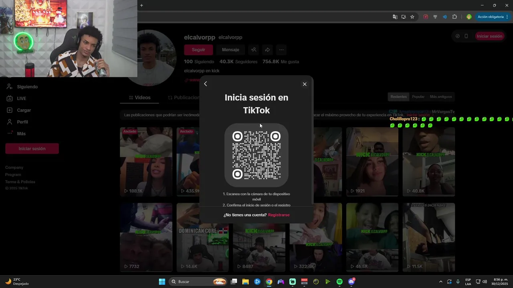Open the video with 40.8K views
513x288 pixels.
[x=429, y=162]
